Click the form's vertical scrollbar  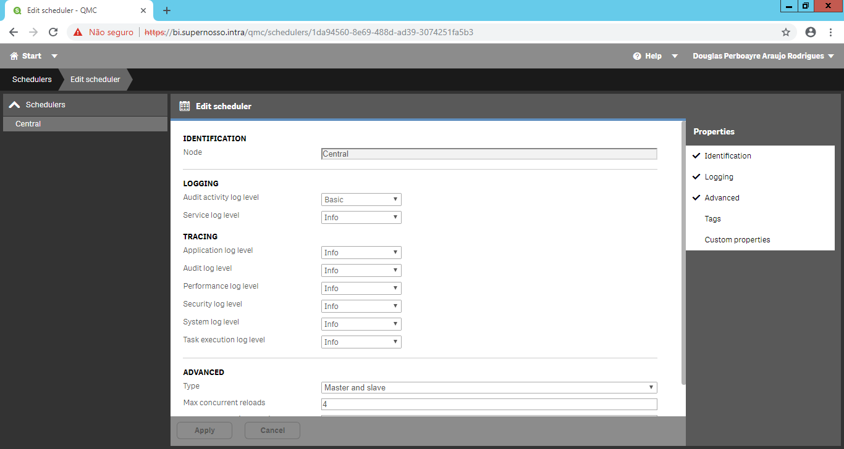[683, 253]
